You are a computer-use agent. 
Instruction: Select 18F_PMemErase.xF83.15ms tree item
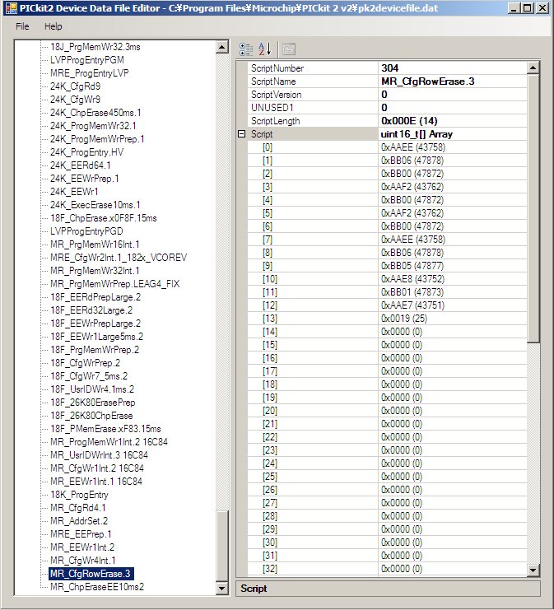105,429
